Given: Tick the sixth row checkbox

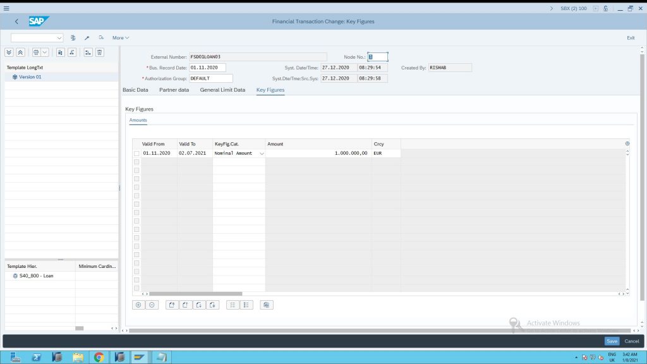Looking at the screenshot, I should pyautogui.click(x=136, y=196).
